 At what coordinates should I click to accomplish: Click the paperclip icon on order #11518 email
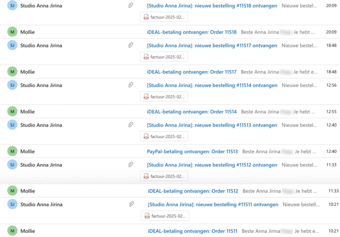click(131, 6)
